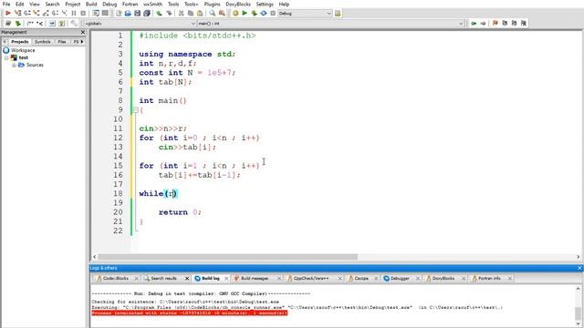Click the red Process terminated log line
Viewport: 584px width, 328px height.
click(189, 313)
